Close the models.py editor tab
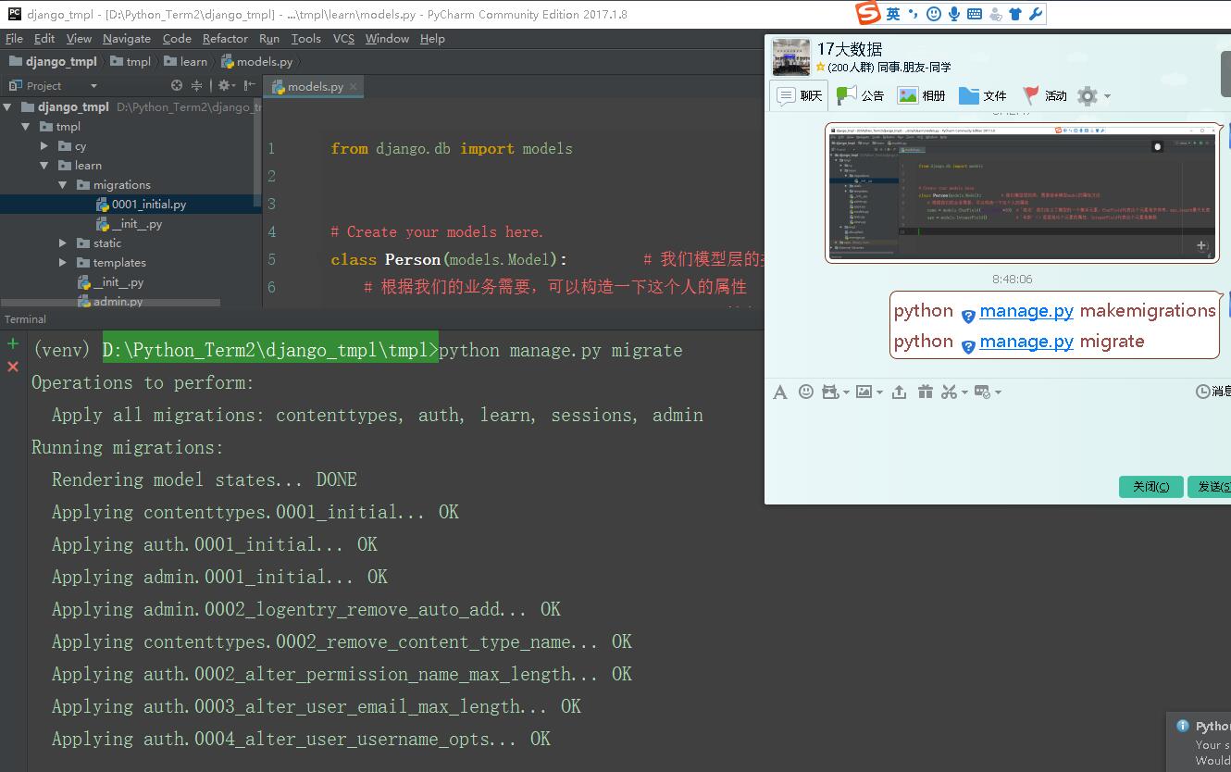1231x772 pixels. (x=353, y=86)
